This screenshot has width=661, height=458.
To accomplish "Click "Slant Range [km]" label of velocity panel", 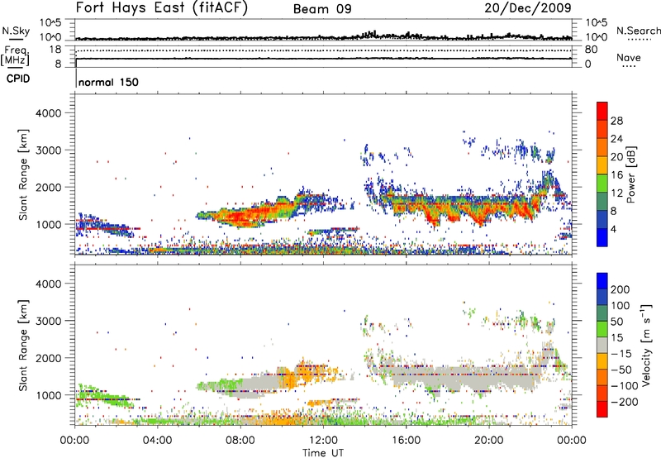I will pos(23,346).
